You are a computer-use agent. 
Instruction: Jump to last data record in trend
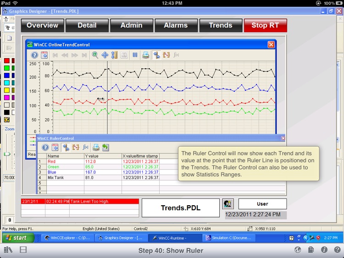pyautogui.click(x=84, y=55)
